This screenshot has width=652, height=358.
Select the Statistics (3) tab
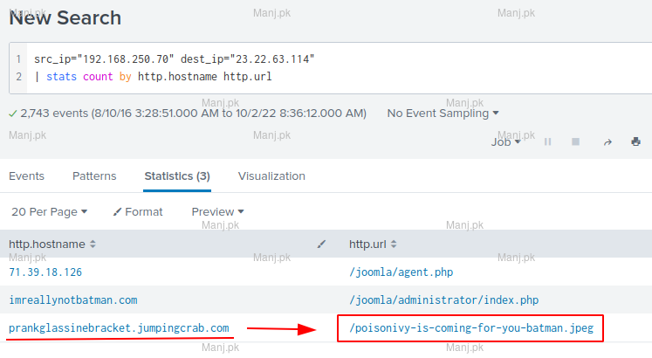coord(176,176)
